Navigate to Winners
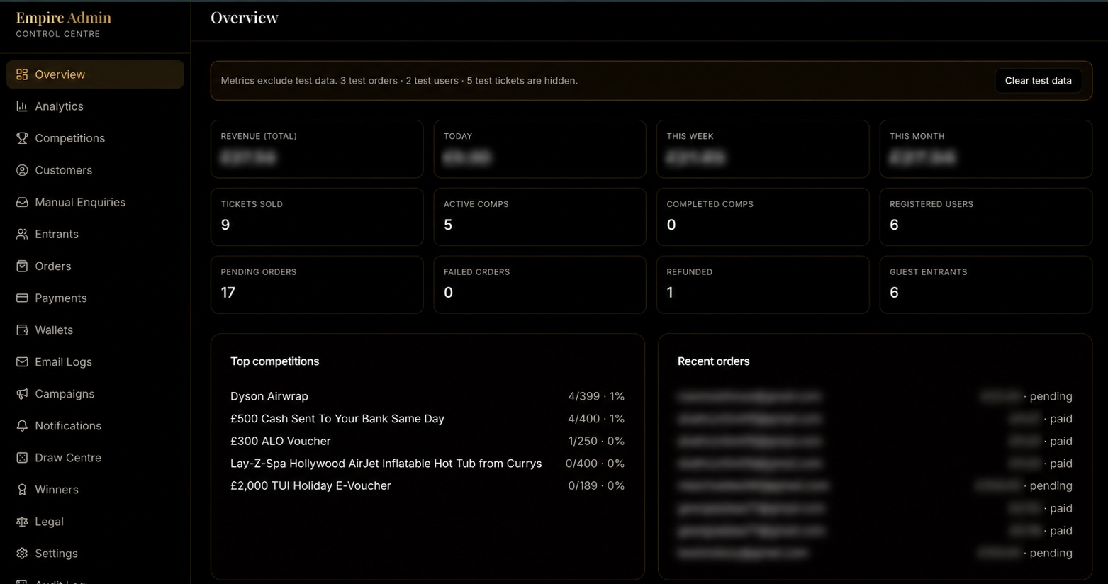Image resolution: width=1108 pixels, height=584 pixels. (95, 489)
